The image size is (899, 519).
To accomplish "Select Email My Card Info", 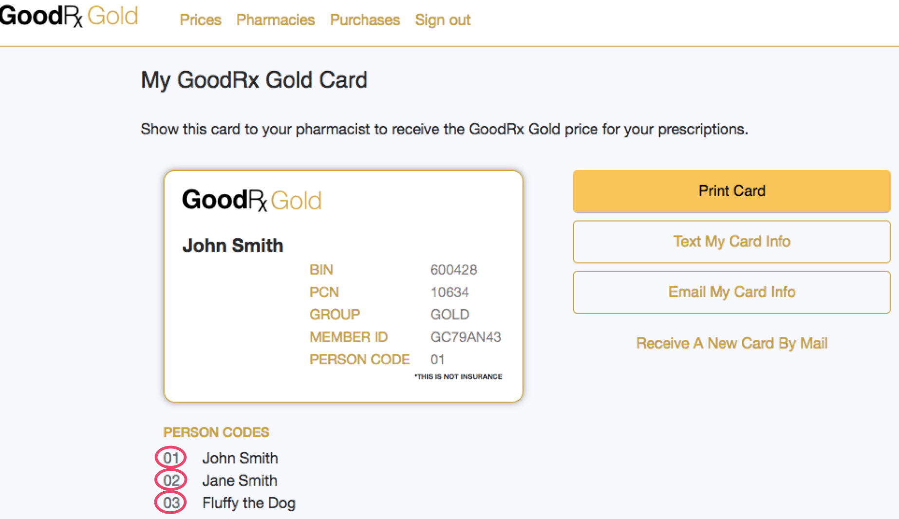I will coord(731,292).
